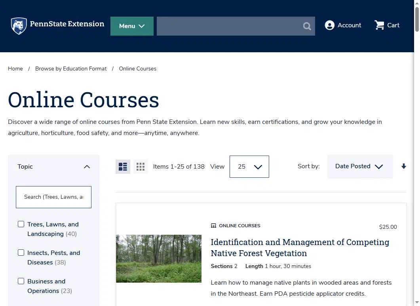The image size is (420, 306).
Task: Click the page vertical scrollbar thumb
Action: tap(417, 19)
